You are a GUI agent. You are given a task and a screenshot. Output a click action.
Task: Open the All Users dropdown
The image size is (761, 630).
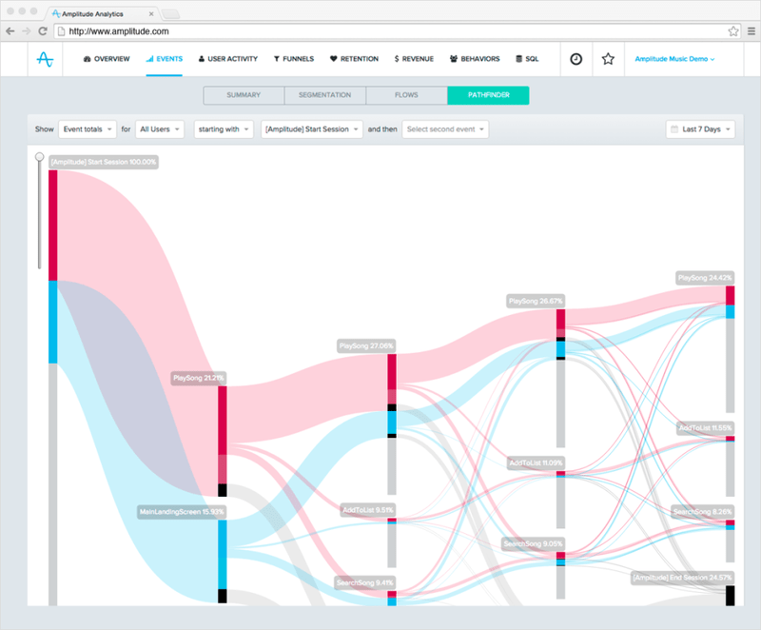[159, 128]
